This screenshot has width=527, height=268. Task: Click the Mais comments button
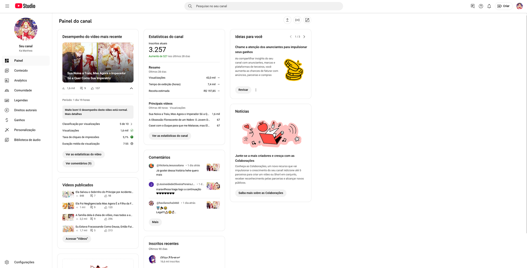[x=155, y=222]
